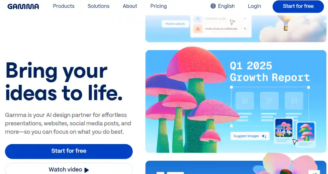Open the English language selector
The width and height of the screenshot is (328, 174).
223,6
